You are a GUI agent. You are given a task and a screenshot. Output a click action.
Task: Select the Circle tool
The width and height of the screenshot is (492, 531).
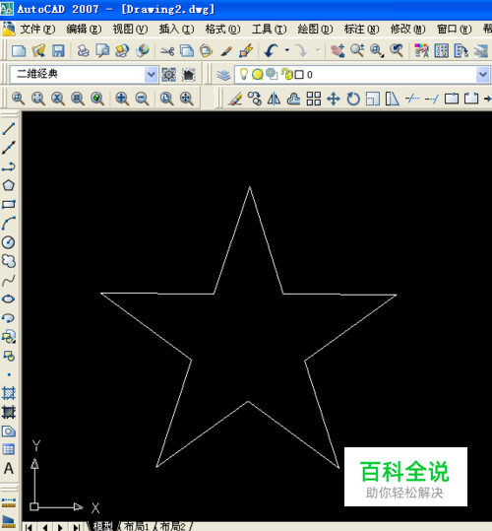coord(9,242)
